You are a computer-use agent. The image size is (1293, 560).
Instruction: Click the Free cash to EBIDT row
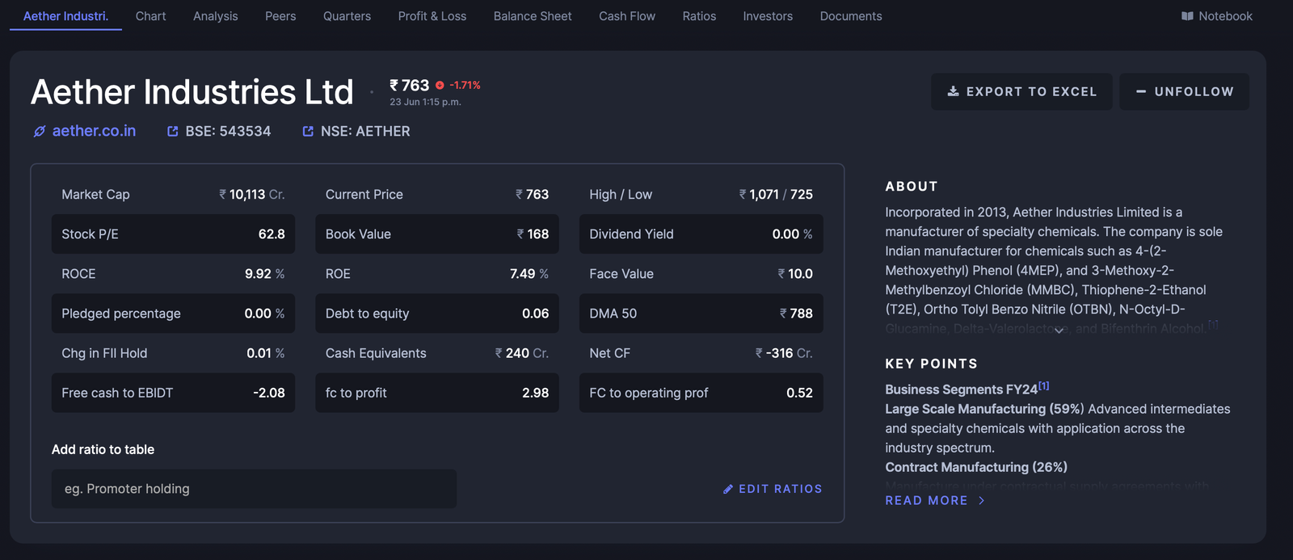(173, 393)
